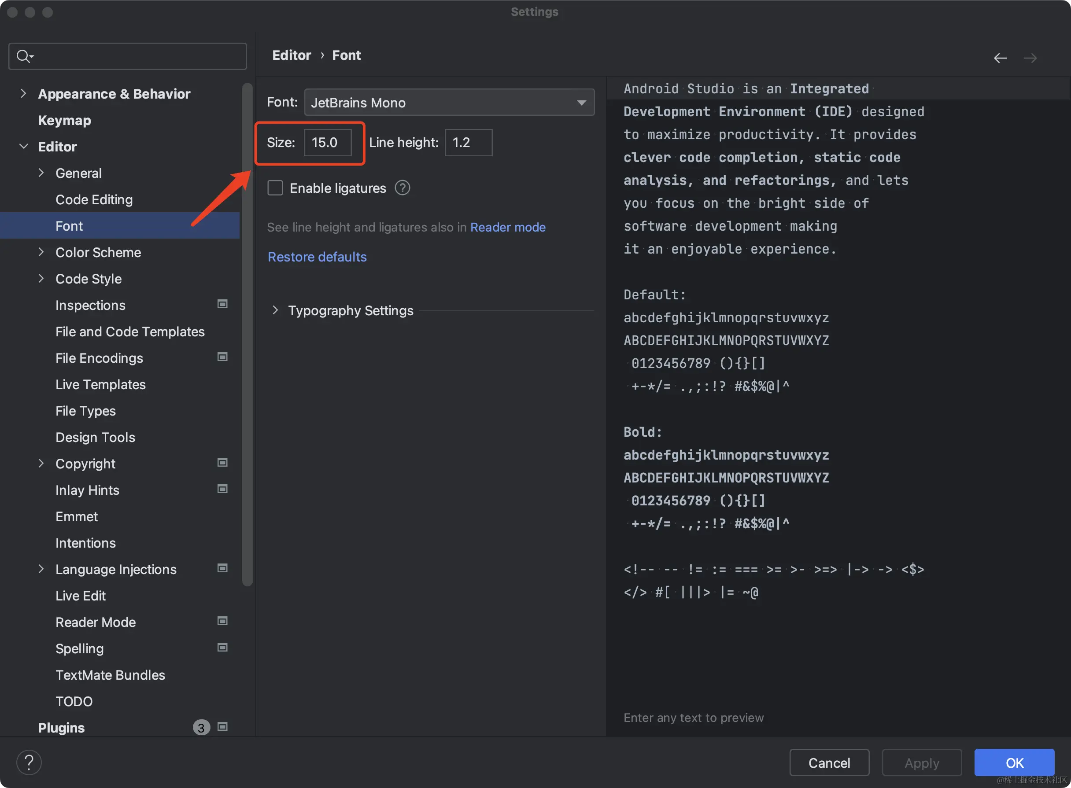Collapse the Editor tree node
The height and width of the screenshot is (788, 1071).
[x=23, y=147]
